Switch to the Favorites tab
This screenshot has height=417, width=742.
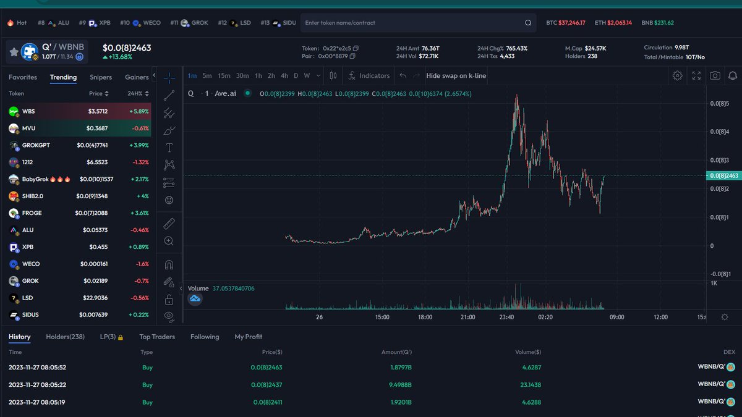[x=23, y=77]
